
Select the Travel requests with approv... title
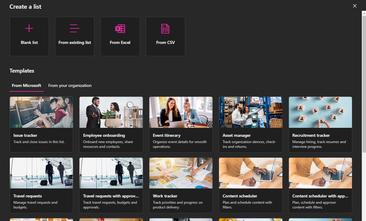(111, 196)
